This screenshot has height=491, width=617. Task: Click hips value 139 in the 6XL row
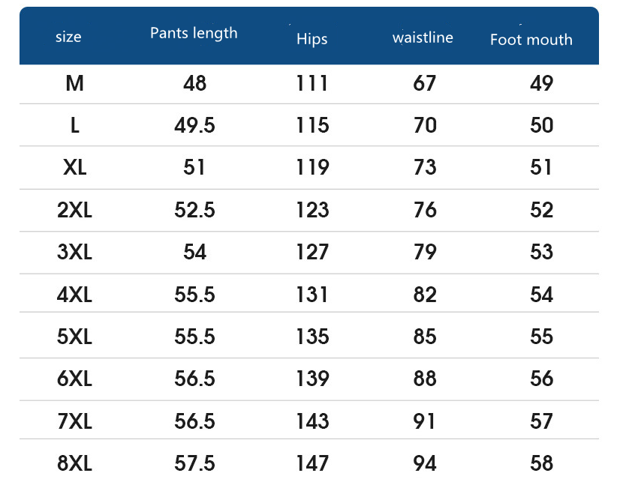click(x=312, y=379)
